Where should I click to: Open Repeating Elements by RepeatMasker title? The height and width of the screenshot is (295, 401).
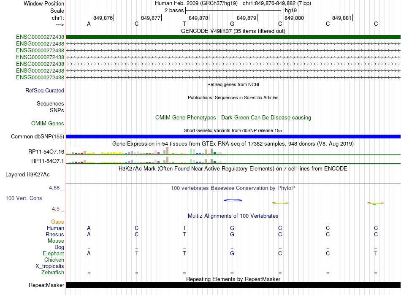[x=233, y=279]
